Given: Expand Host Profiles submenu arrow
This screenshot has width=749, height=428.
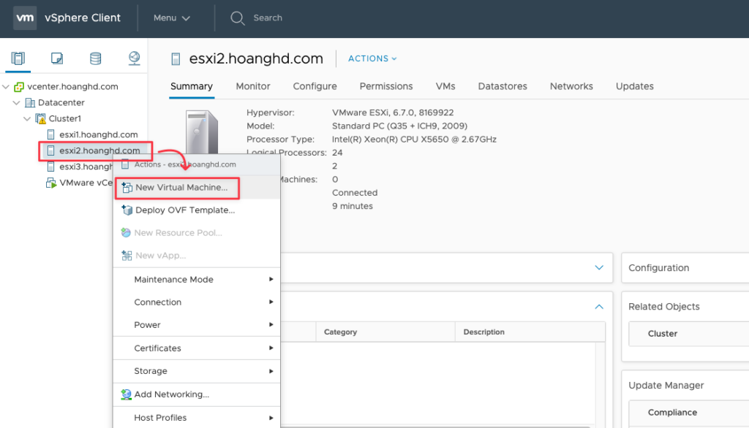Looking at the screenshot, I should (271, 418).
